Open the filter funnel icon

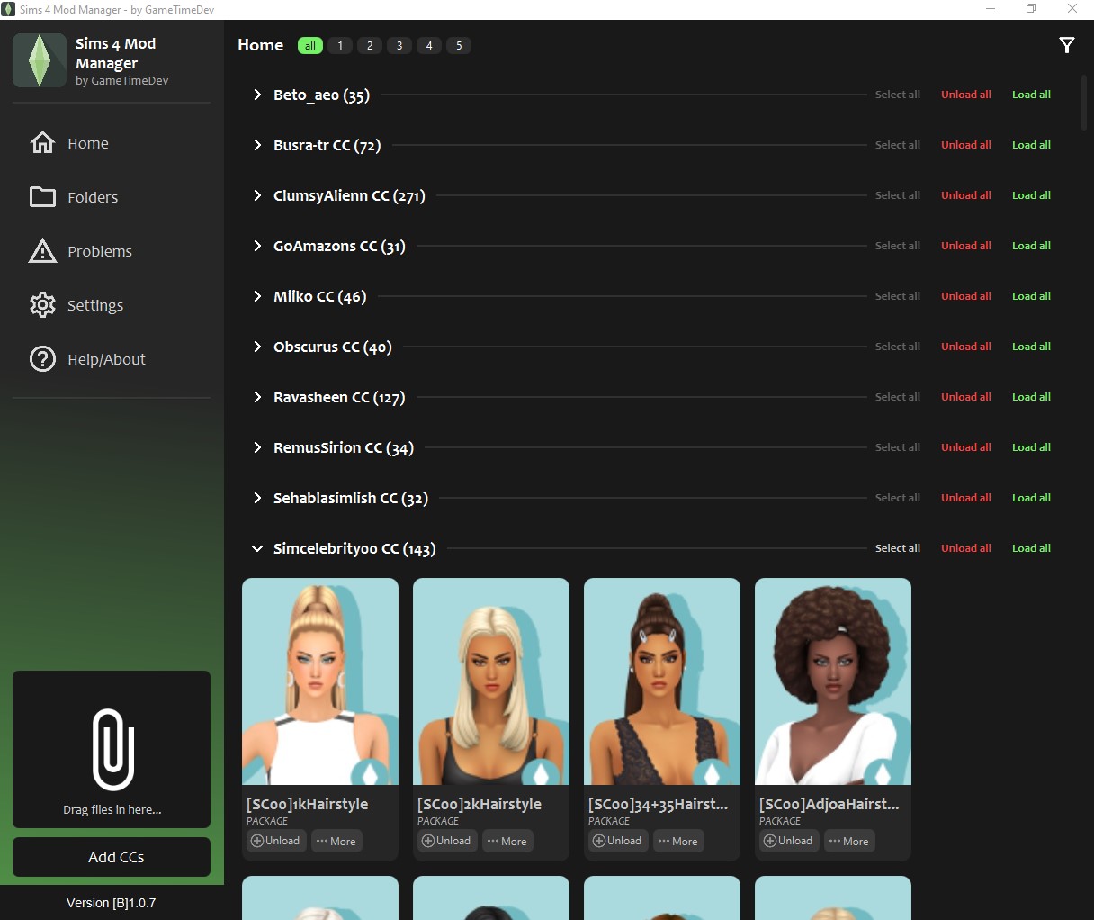click(x=1067, y=45)
